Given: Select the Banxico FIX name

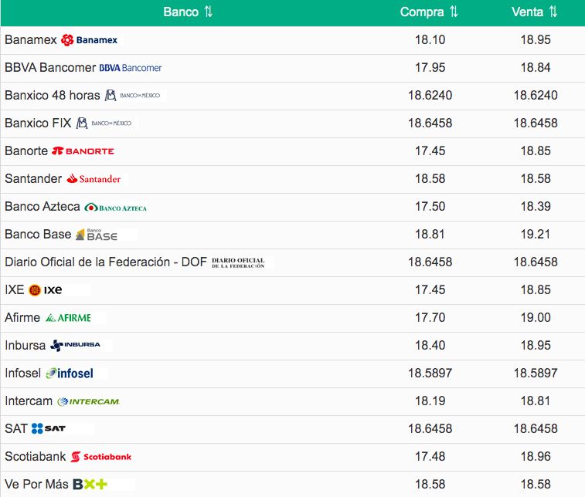Looking at the screenshot, I should coord(38,123).
